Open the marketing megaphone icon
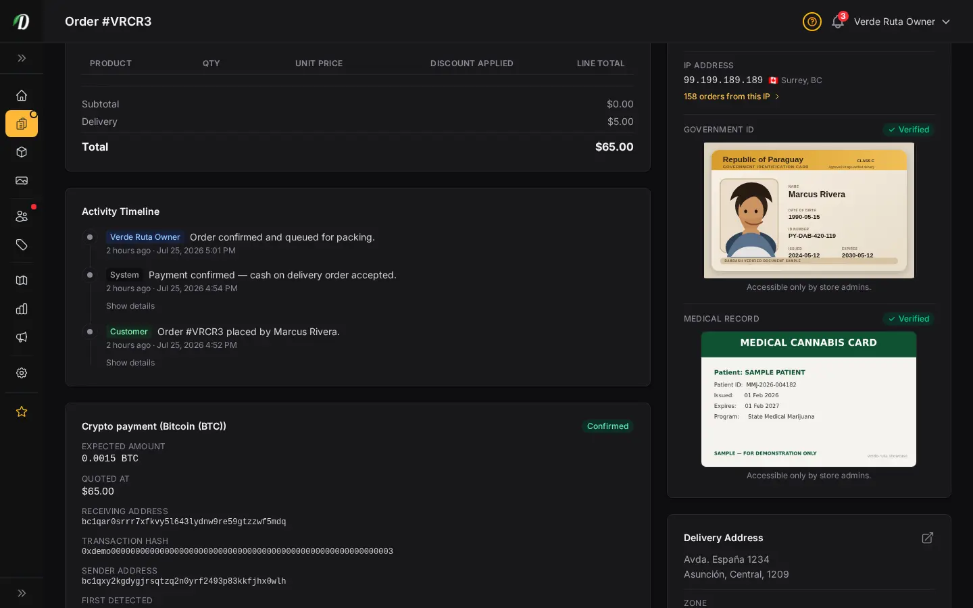 22,337
